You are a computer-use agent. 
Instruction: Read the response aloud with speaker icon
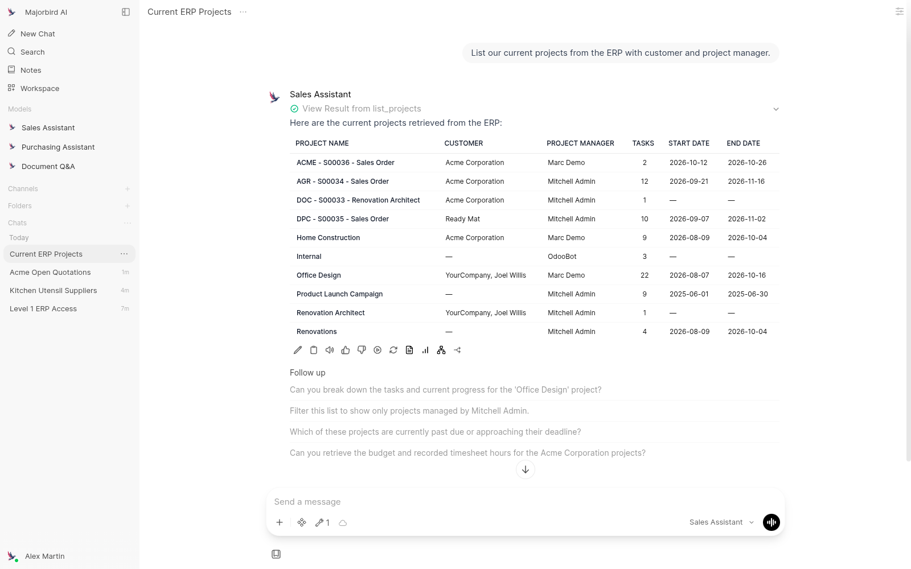tap(330, 350)
